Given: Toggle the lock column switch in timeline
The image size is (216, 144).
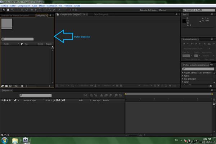Looking at the screenshot, I should [10, 100].
